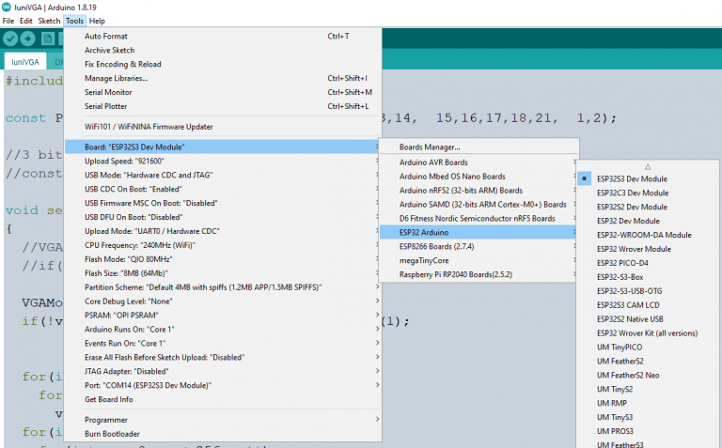Screen dimensions: 722x448
Task: Click the Arduino logo in title bar
Action: [6, 7]
